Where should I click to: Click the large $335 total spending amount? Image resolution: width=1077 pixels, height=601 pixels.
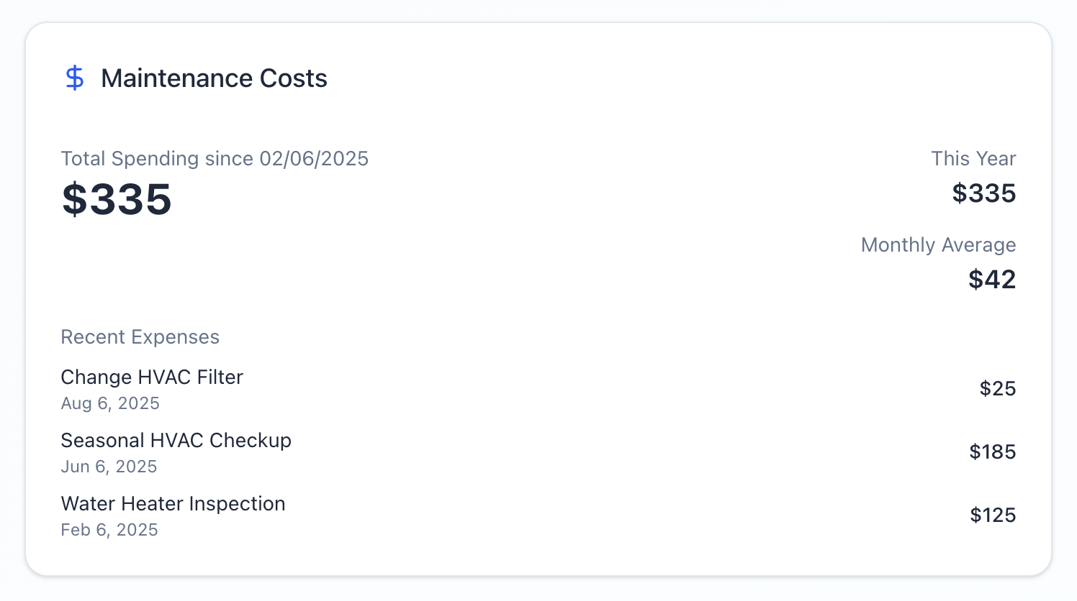coord(117,199)
